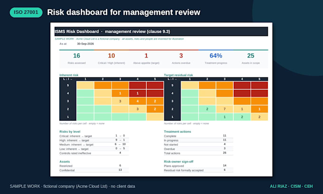Click inherent cell likelihood 3, impact 3
This screenshot has height=194, width=323.
(120, 101)
